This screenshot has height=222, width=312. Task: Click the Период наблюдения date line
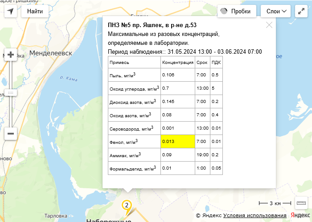185,52
